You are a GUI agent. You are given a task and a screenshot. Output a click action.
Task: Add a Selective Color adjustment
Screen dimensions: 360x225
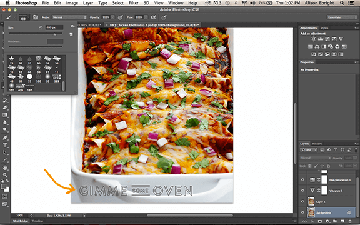click(x=334, y=54)
